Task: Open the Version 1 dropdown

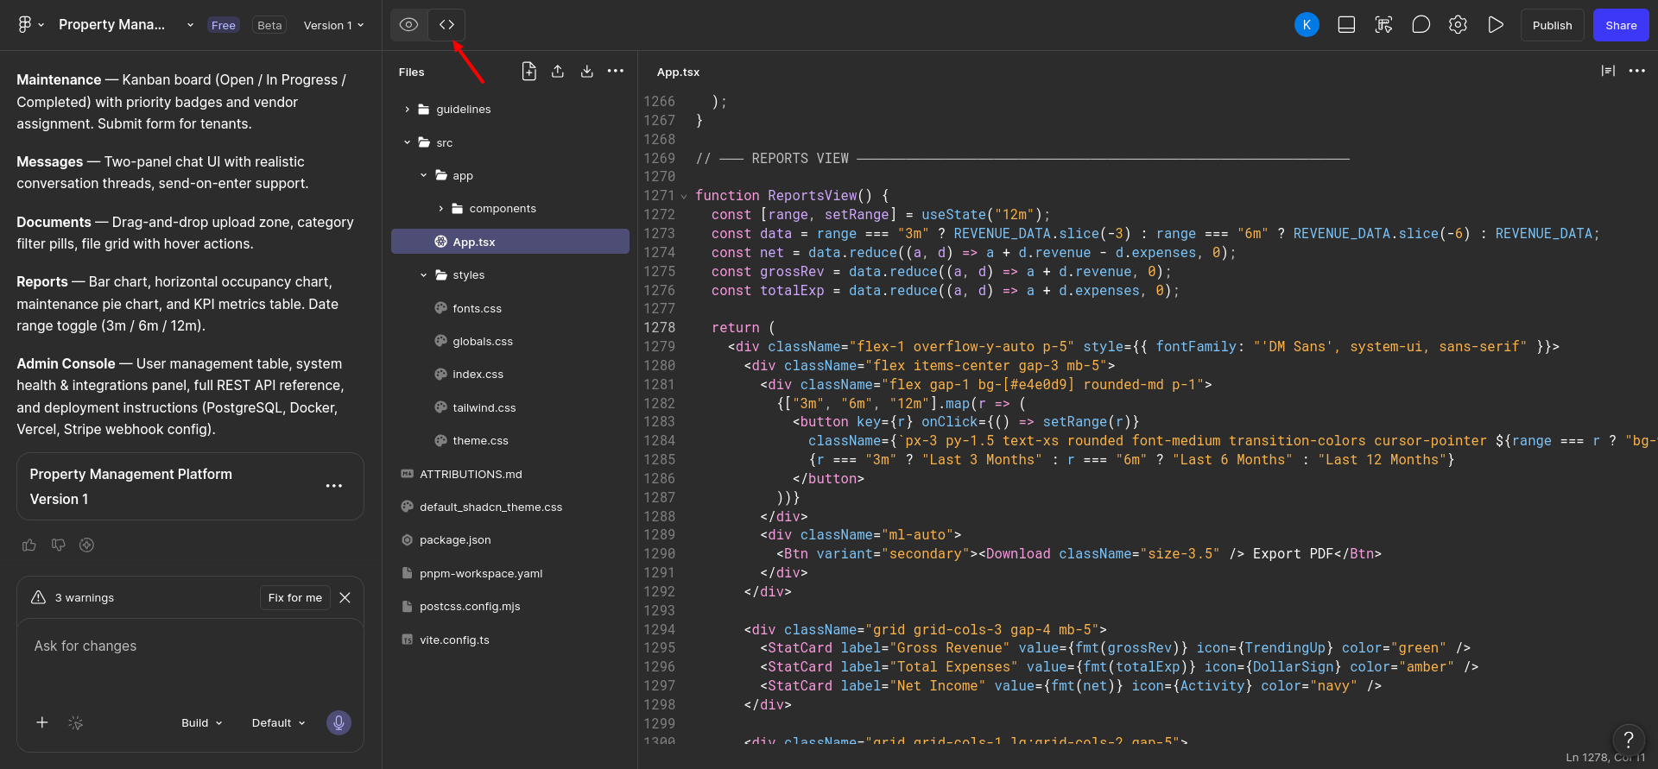Action: pos(333,25)
